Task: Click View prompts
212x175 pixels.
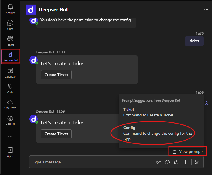Action: [188, 151]
